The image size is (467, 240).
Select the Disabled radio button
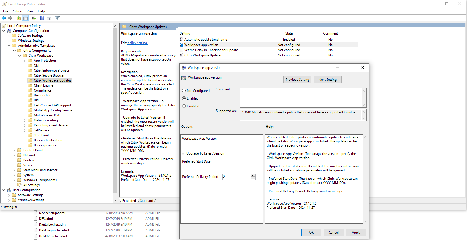coord(184,106)
